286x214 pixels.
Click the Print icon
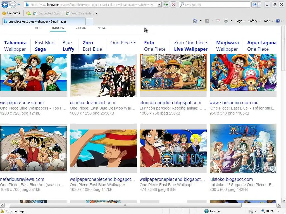click(226, 21)
